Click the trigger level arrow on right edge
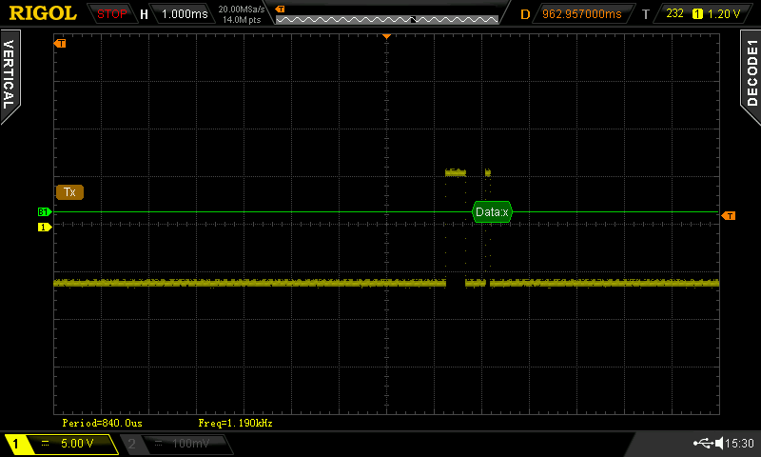The height and width of the screenshot is (457, 761). pyautogui.click(x=729, y=216)
